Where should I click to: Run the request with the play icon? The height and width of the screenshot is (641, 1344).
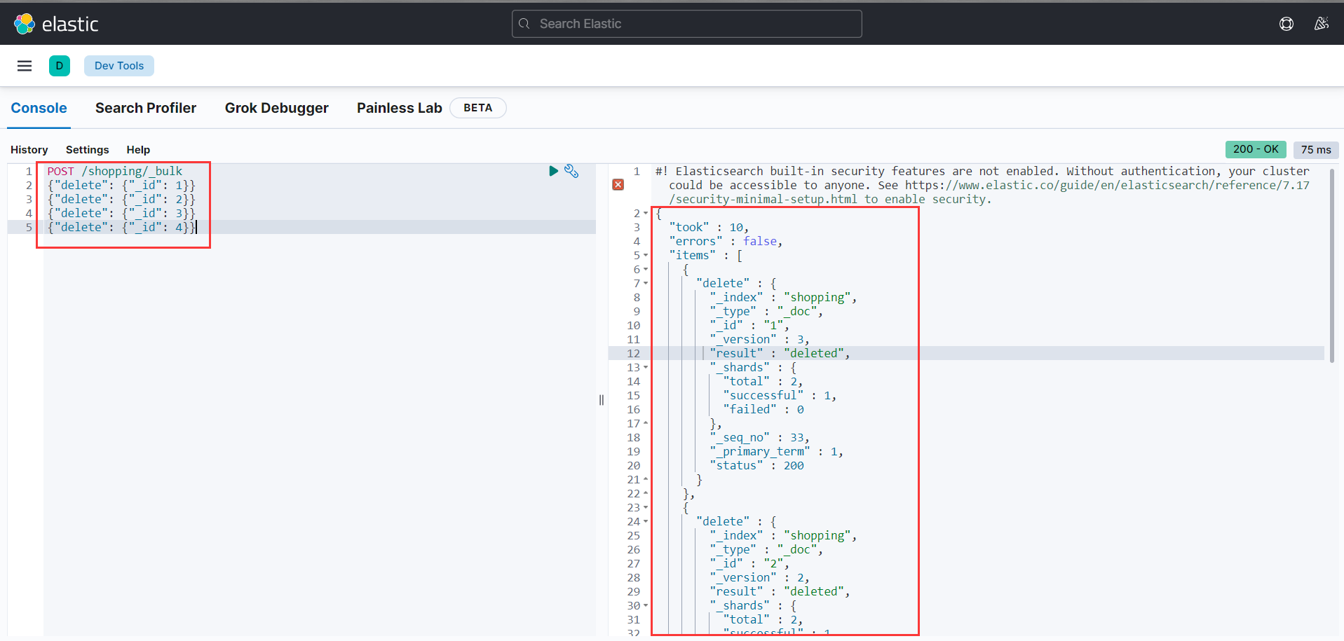point(553,171)
